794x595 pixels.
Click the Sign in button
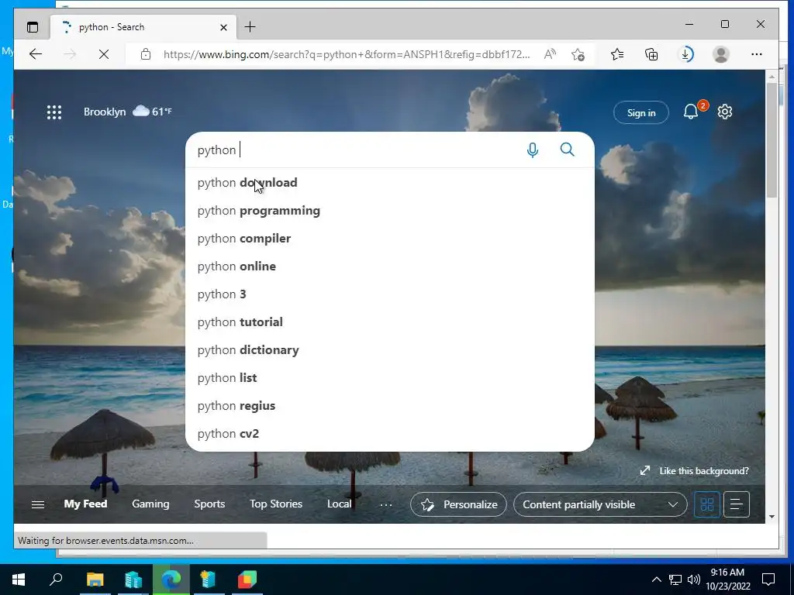(641, 113)
